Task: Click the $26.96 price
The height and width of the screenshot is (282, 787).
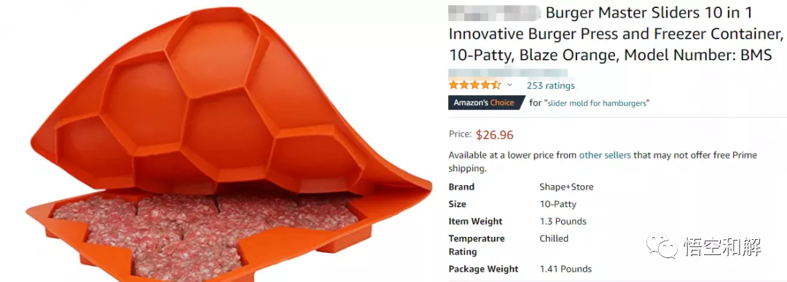Action: (x=494, y=134)
